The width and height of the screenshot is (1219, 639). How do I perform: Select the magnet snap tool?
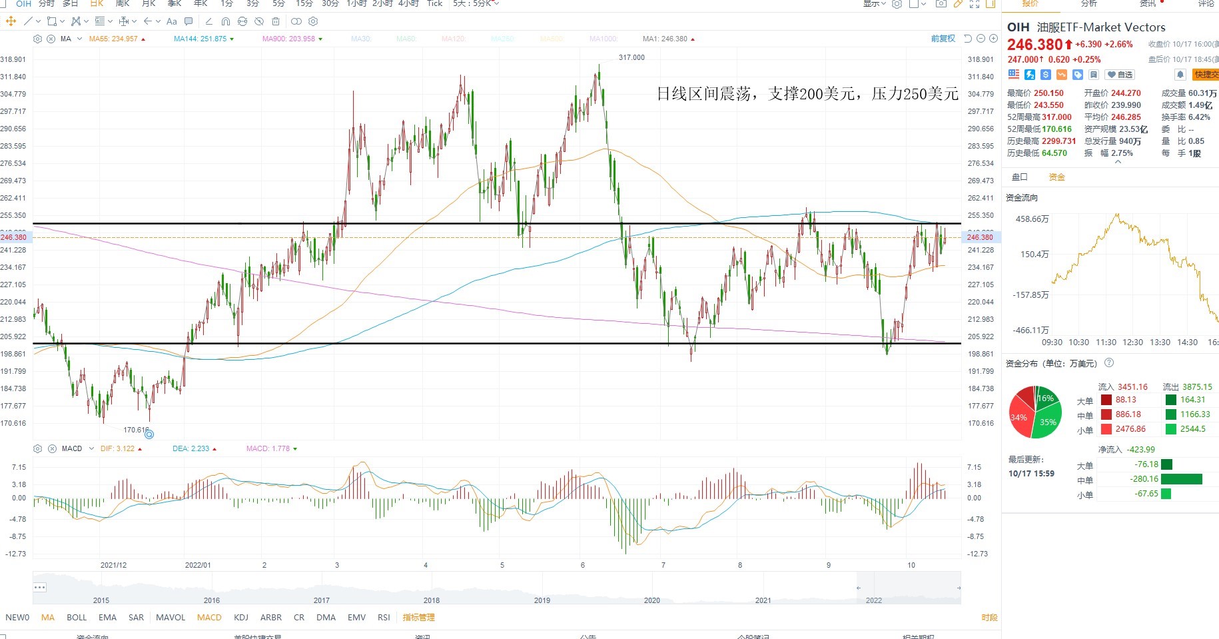pyautogui.click(x=226, y=21)
